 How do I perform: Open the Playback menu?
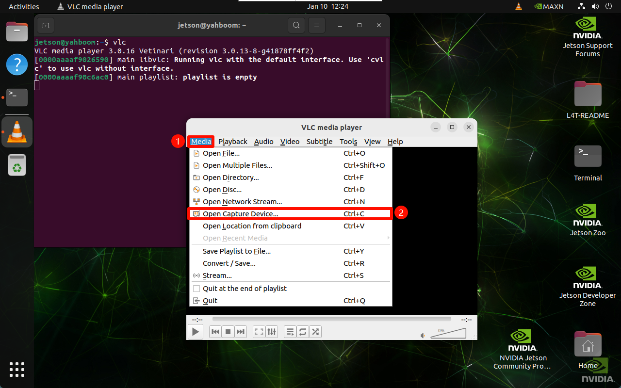[x=233, y=142]
